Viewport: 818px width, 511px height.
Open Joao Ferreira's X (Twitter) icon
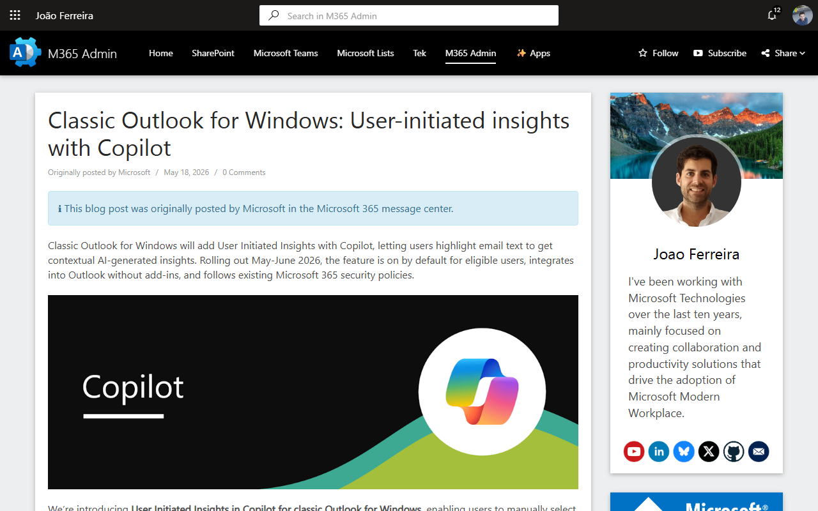709,452
